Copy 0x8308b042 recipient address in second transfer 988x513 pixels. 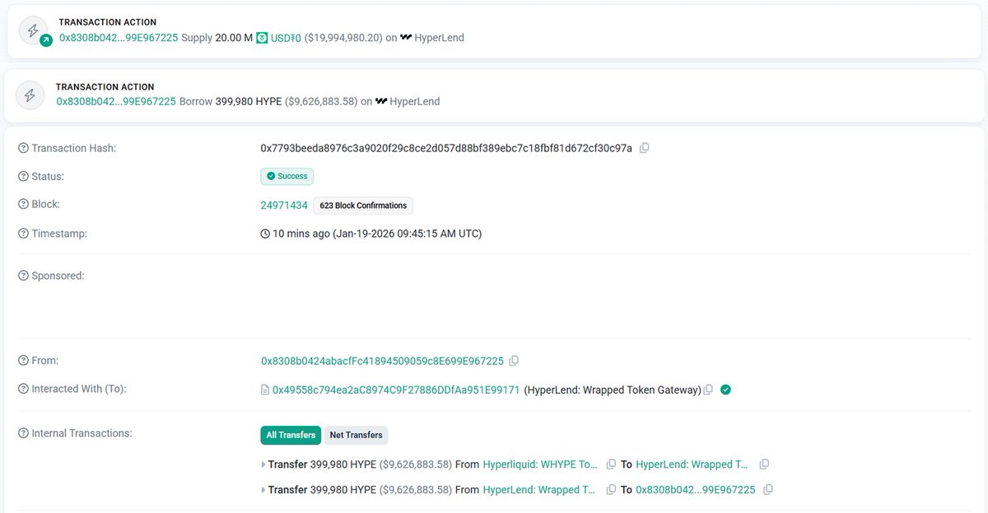coord(768,489)
